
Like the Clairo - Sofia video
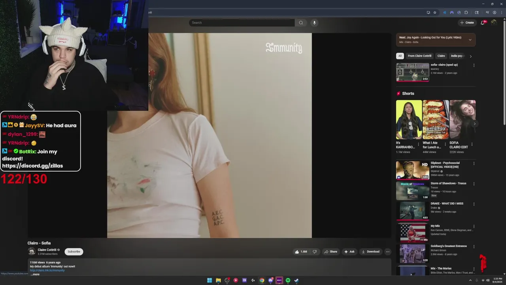pyautogui.click(x=301, y=252)
